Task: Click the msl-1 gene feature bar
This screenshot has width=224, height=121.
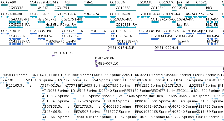Action: coord(95,5)
